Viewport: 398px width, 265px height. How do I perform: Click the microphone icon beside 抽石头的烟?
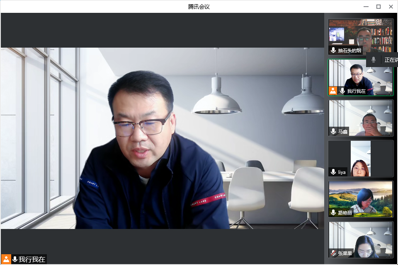333,51
